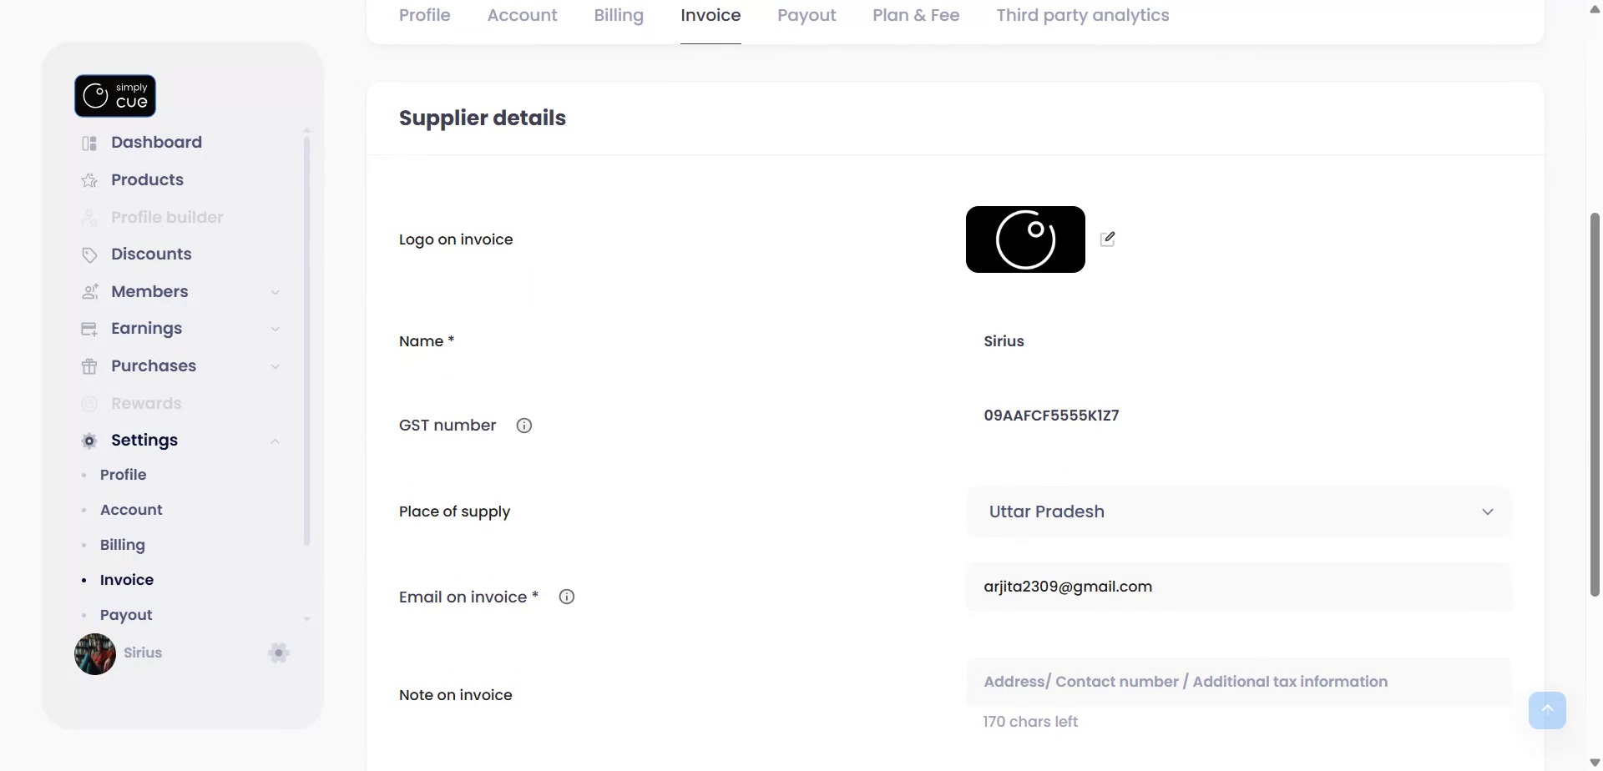Click the GST number info icon
This screenshot has height=771, width=1603.
524,426
